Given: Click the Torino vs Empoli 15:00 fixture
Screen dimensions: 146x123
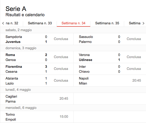Looking at the screenshot, I should pos(37,117).
